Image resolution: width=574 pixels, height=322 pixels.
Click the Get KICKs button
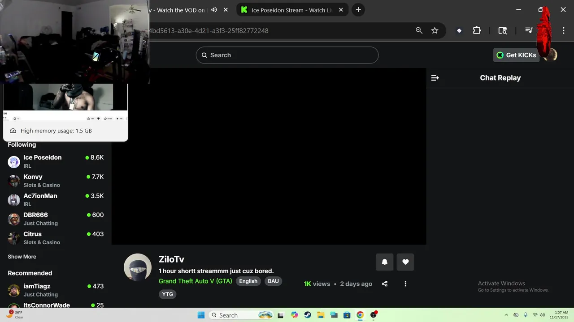pos(516,55)
